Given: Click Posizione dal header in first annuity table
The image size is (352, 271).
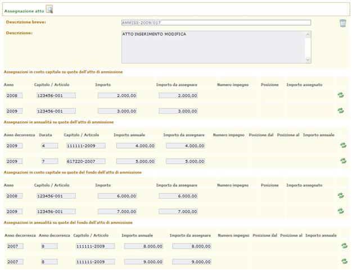Looking at the screenshot, I should (x=261, y=135).
